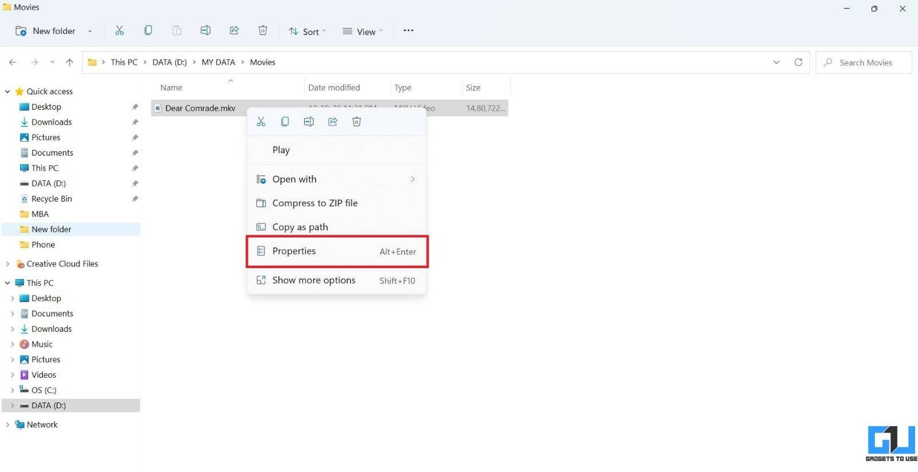This screenshot has width=918, height=472.
Task: Expand Videos under This PC
Action: (x=13, y=374)
